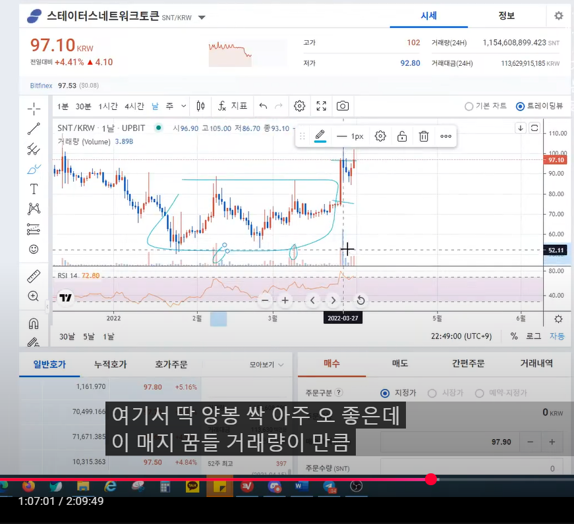Open the emoji icons tool
Image resolution: width=574 pixels, height=524 pixels.
point(34,249)
